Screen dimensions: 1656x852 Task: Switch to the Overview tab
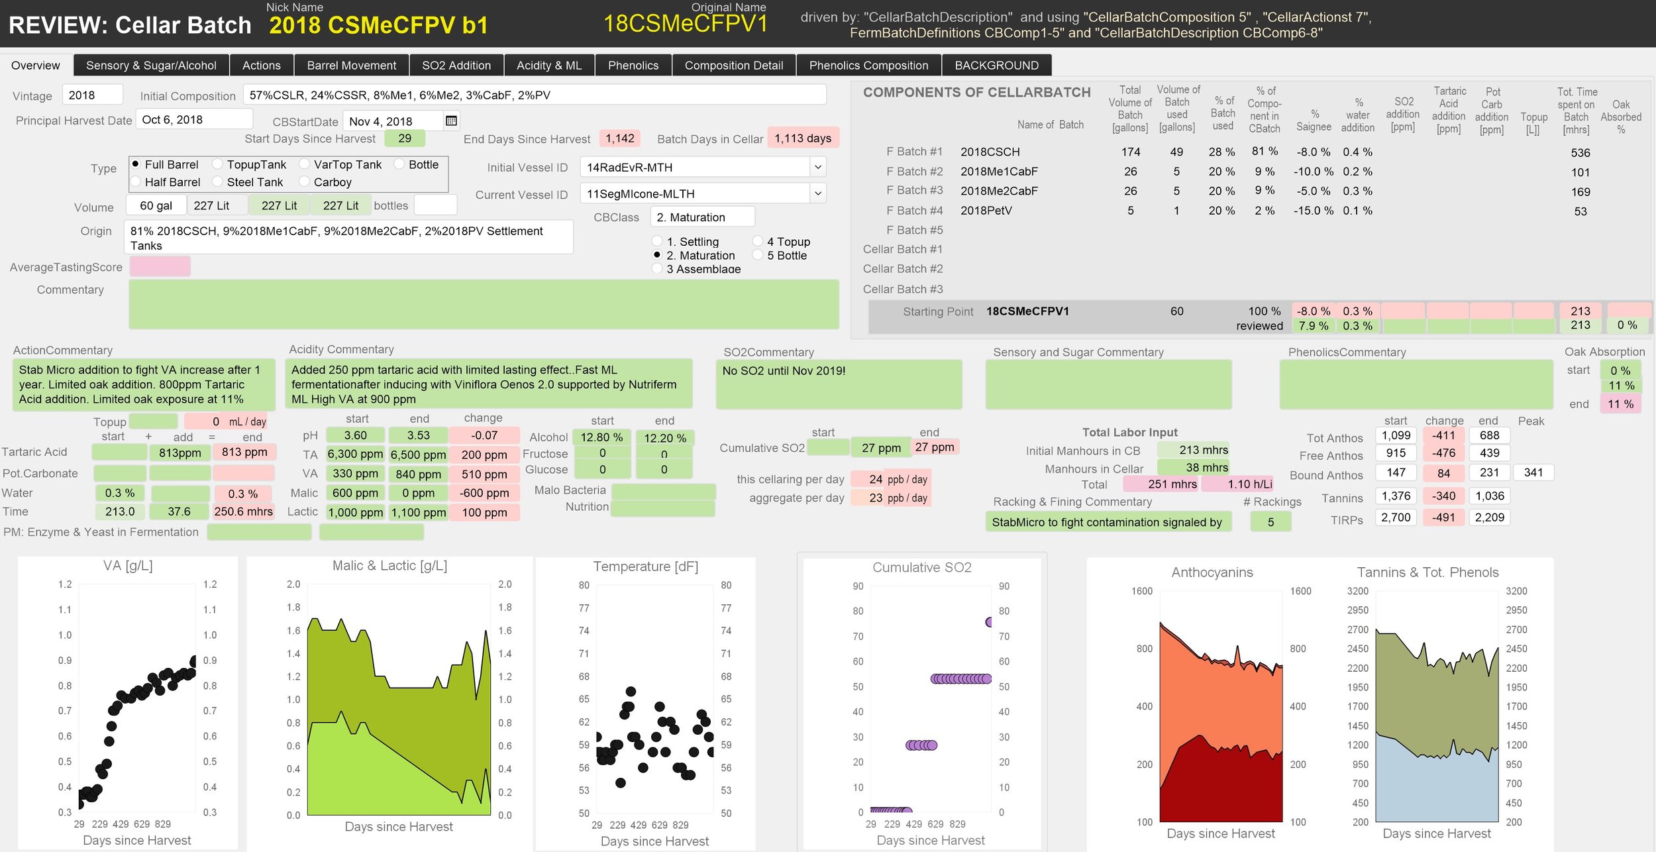[36, 65]
